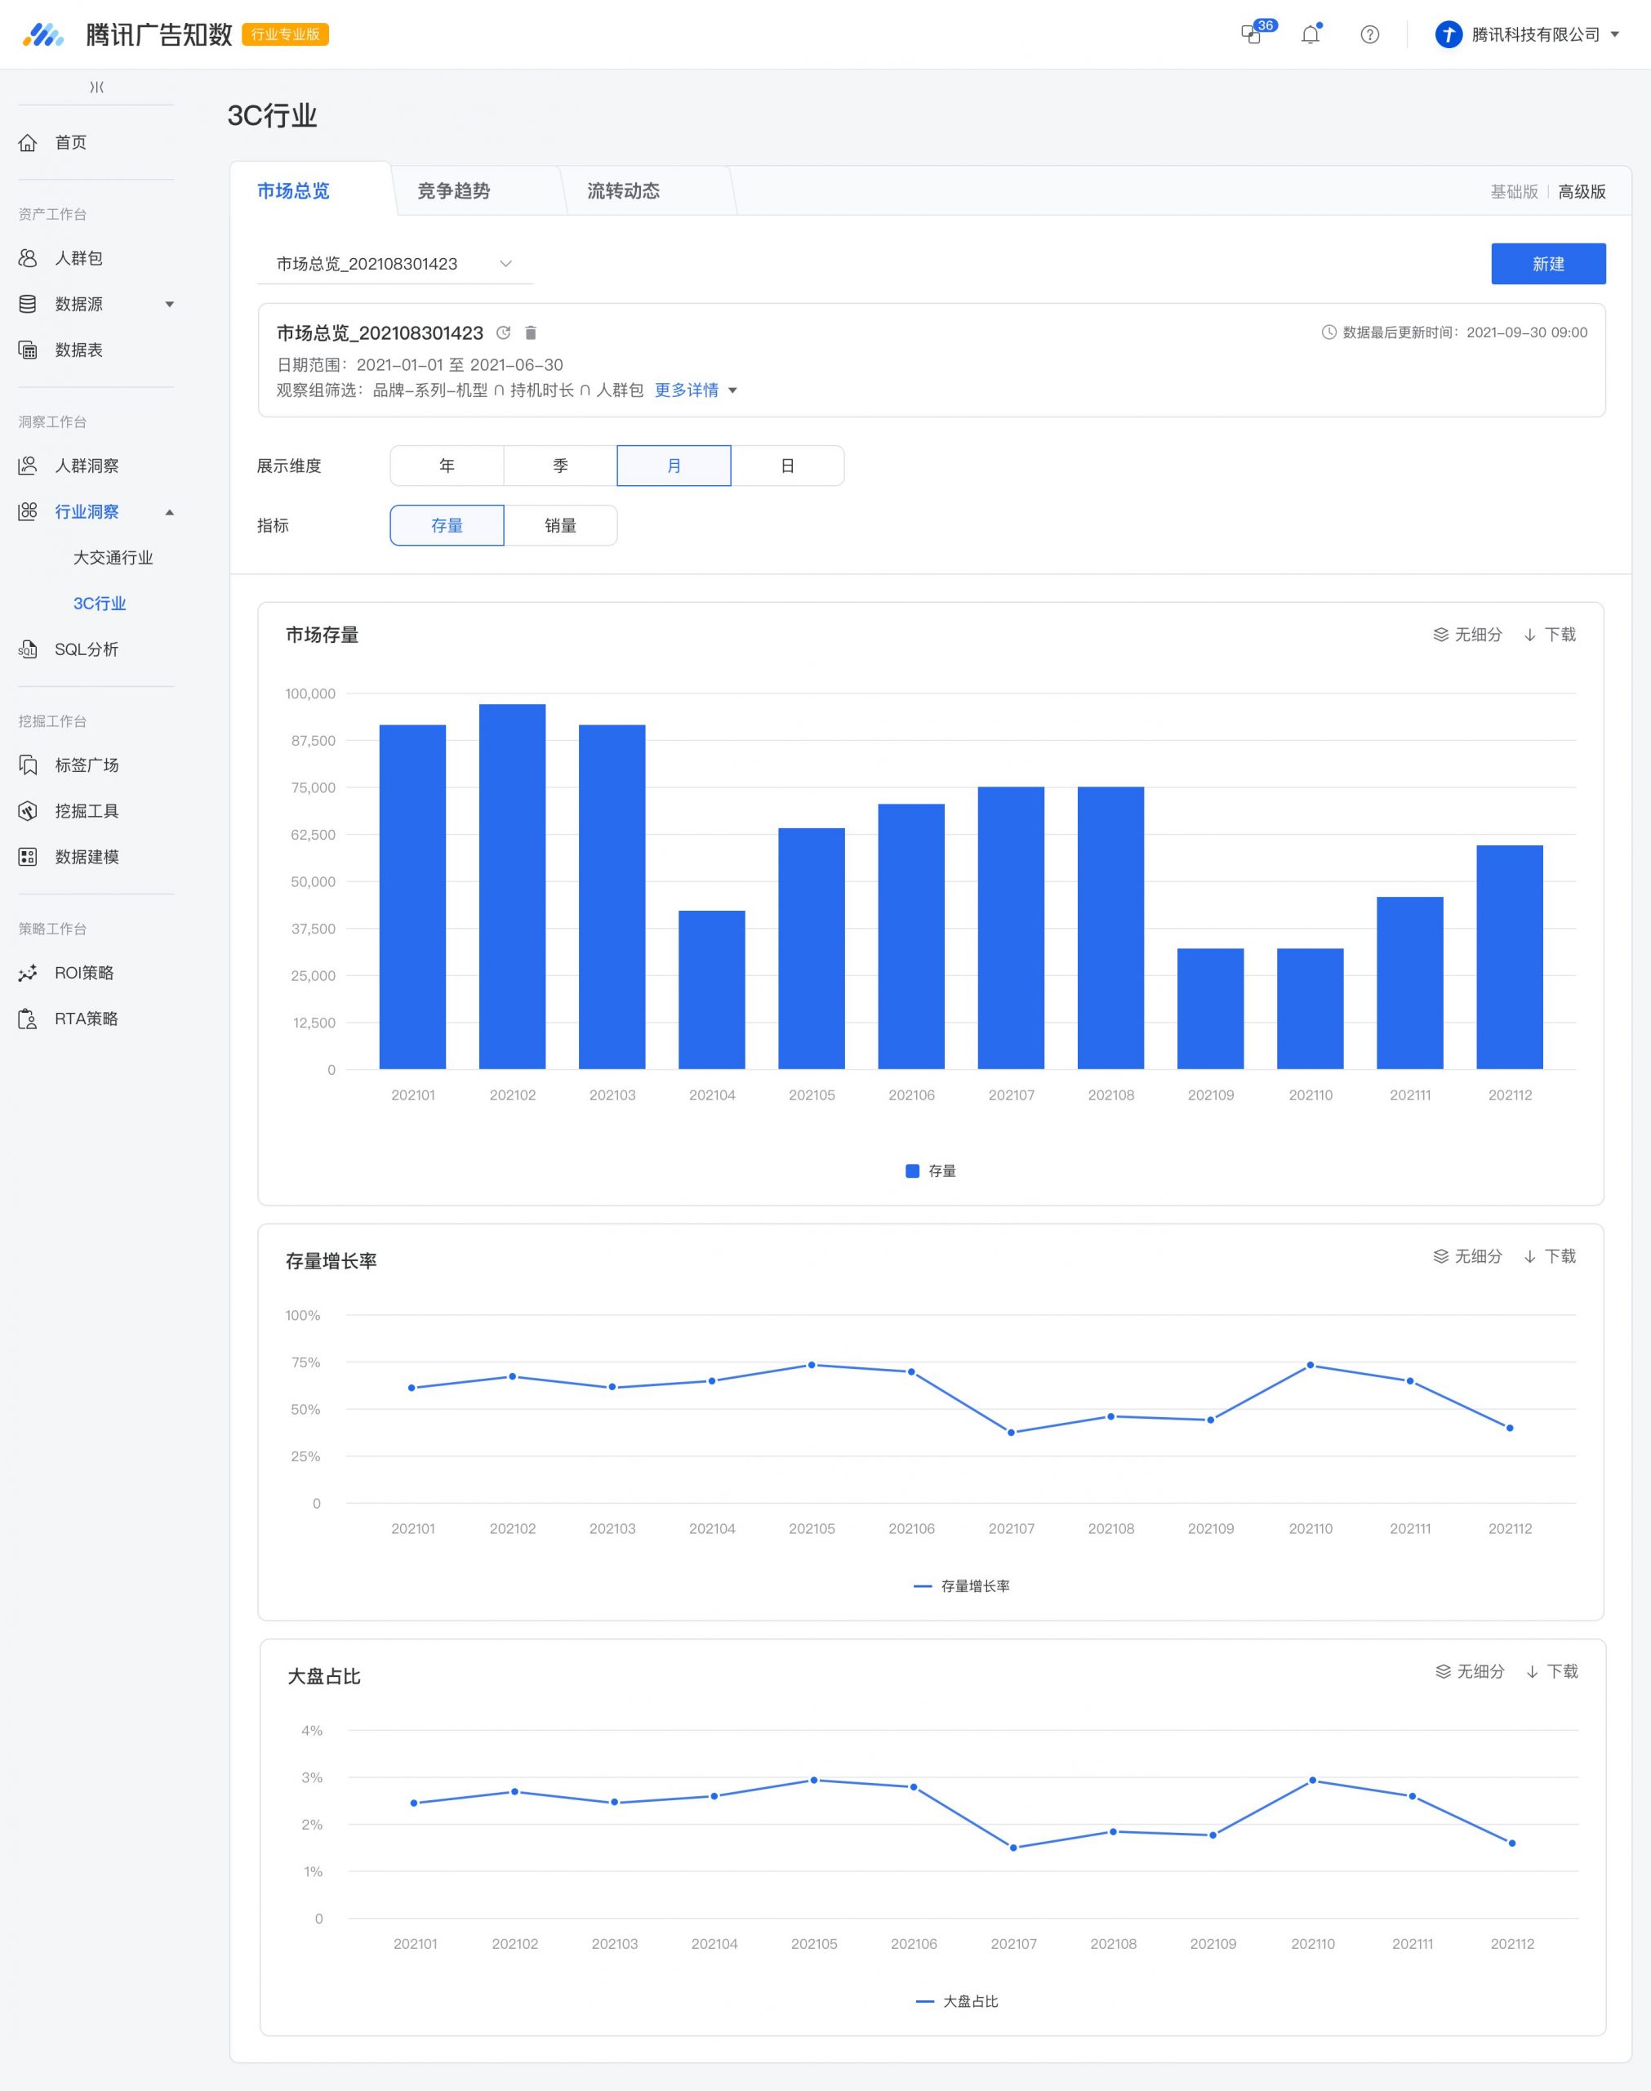Open SQL分析 from the sidebar
The width and height of the screenshot is (1651, 2091).
(x=86, y=649)
